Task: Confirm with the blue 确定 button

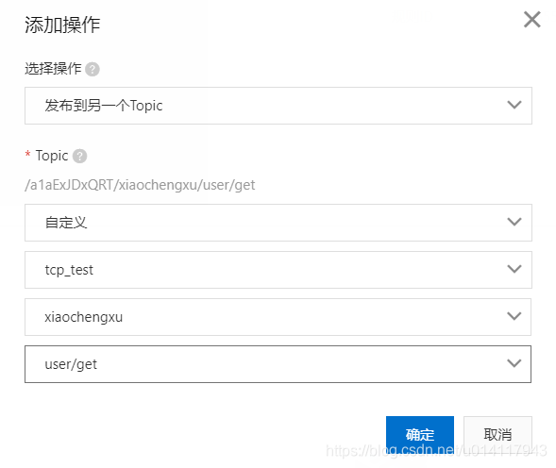Action: point(420,435)
